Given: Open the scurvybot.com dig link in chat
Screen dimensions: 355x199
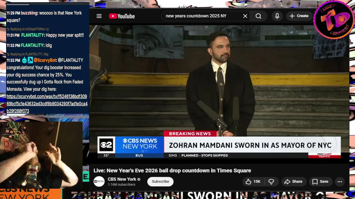Looking at the screenshot, I should pyautogui.click(x=47, y=104).
